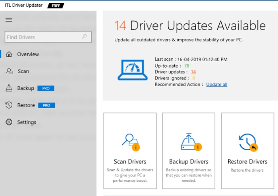Click the PRO badge next to Restore

click(46, 105)
